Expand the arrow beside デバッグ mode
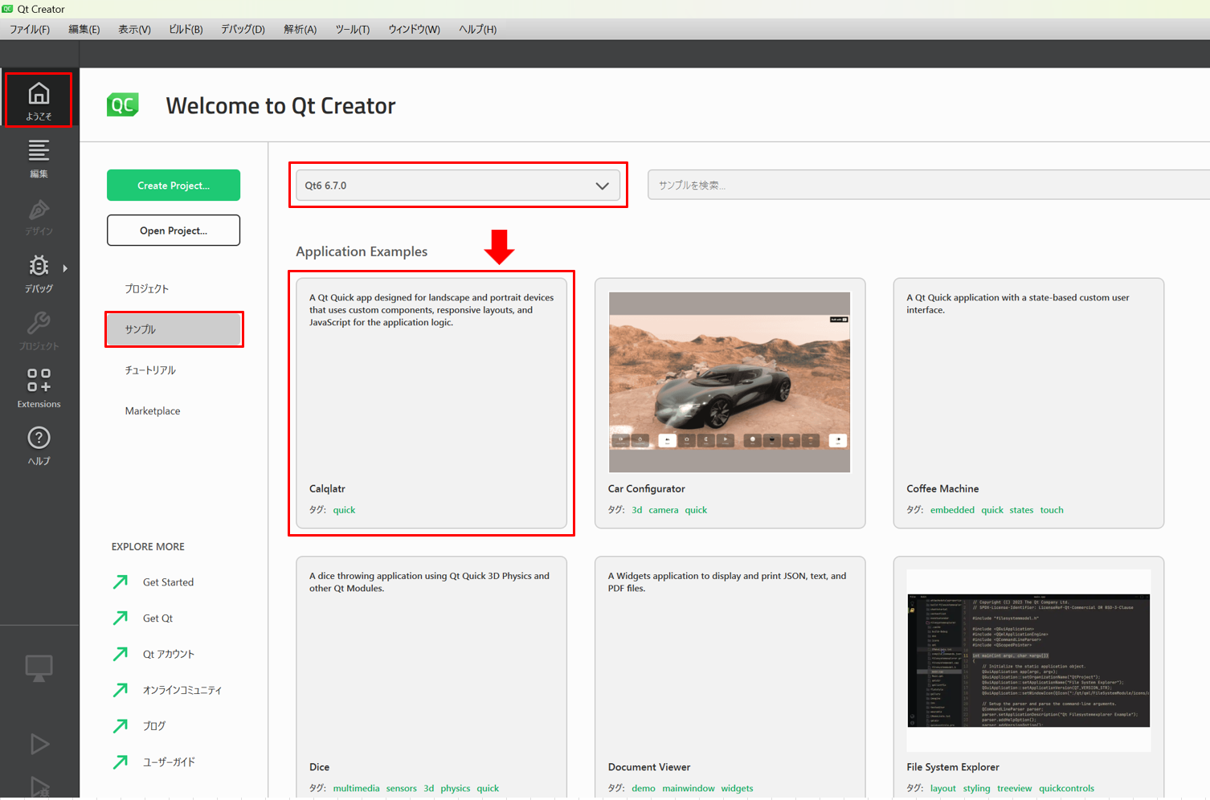 coord(65,268)
